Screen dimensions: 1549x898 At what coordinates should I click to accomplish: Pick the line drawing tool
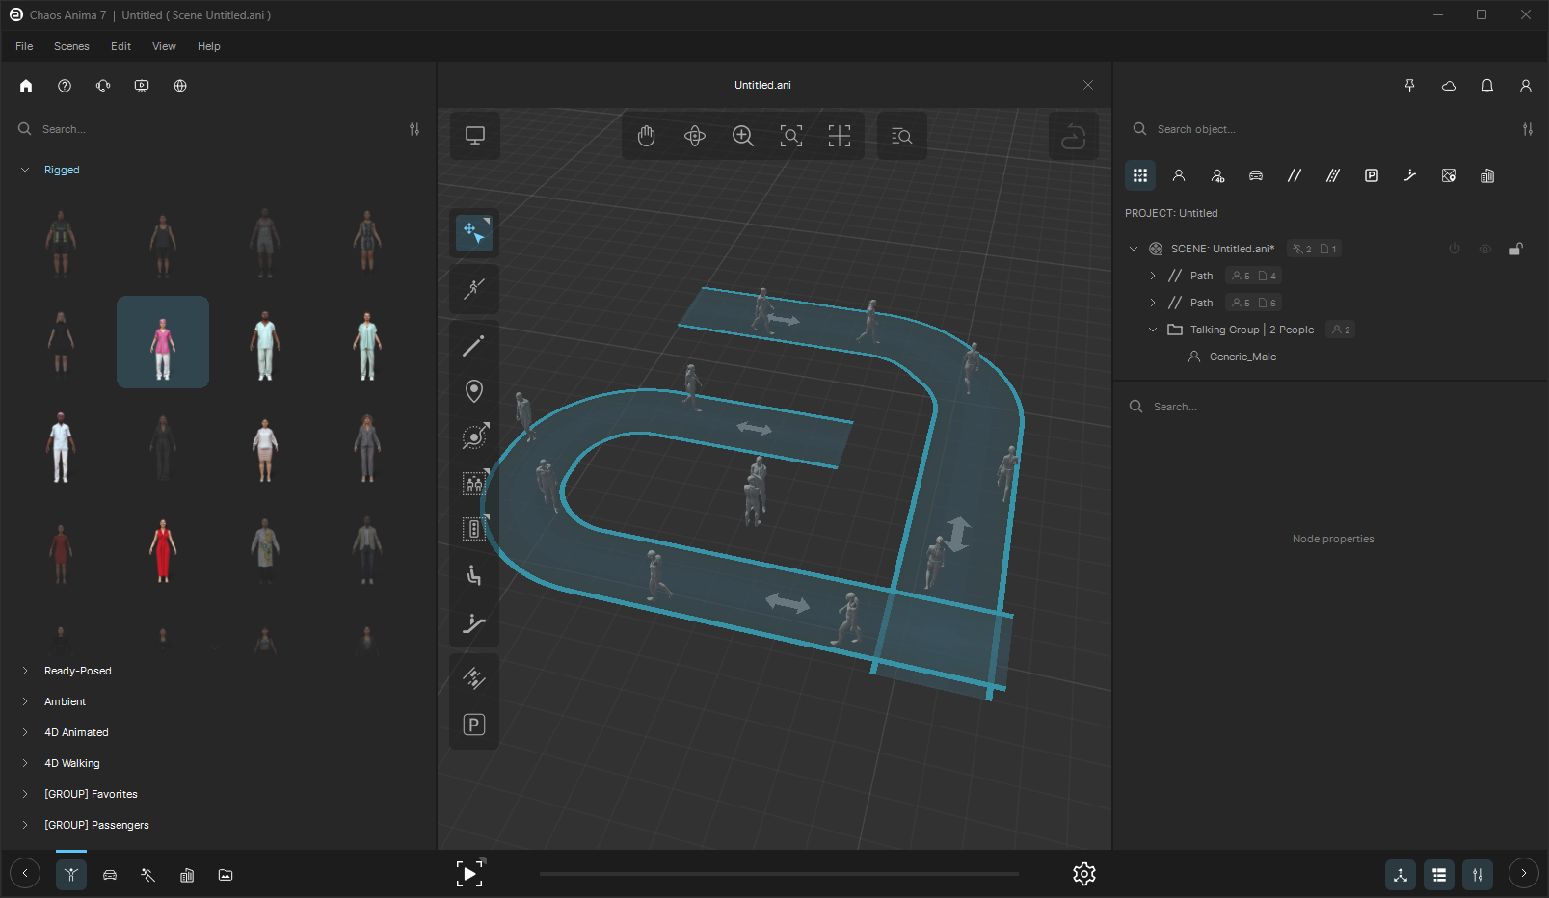(474, 345)
